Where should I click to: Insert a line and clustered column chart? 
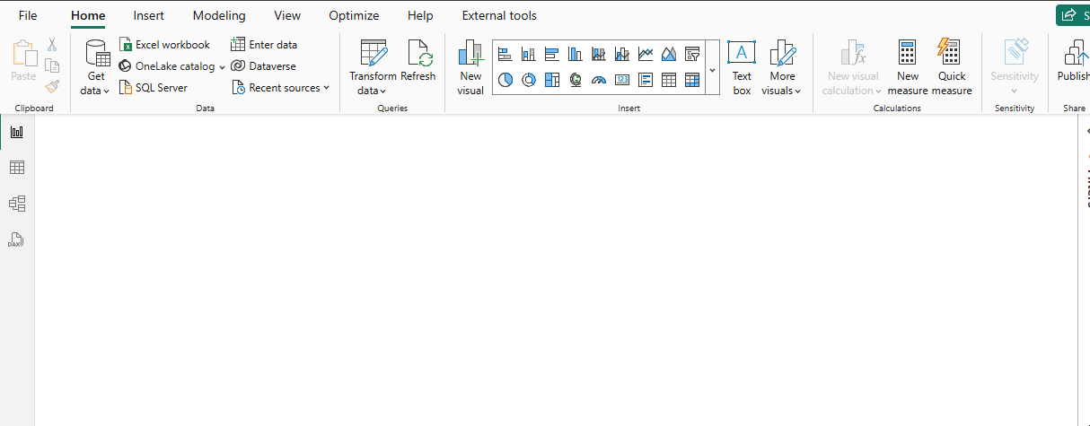(621, 54)
